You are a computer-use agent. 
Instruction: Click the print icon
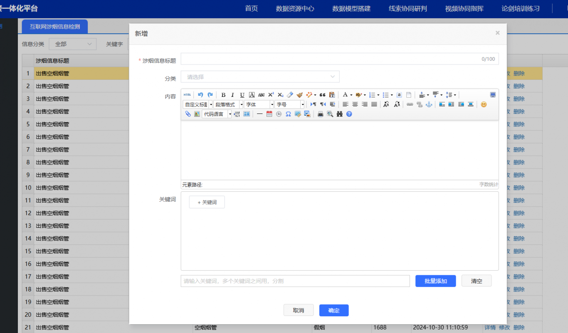click(x=321, y=114)
